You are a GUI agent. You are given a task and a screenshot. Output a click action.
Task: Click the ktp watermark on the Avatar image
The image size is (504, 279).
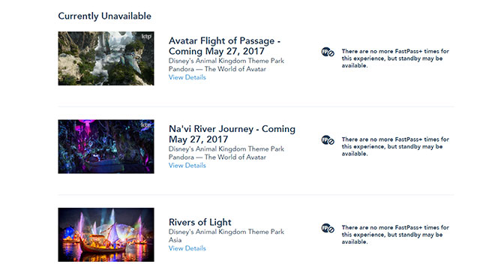coord(146,37)
